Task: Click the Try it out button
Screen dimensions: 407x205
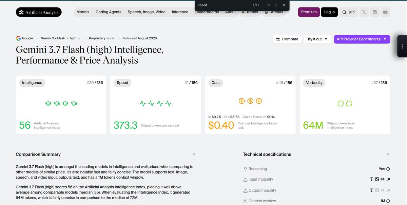Action: [318, 39]
